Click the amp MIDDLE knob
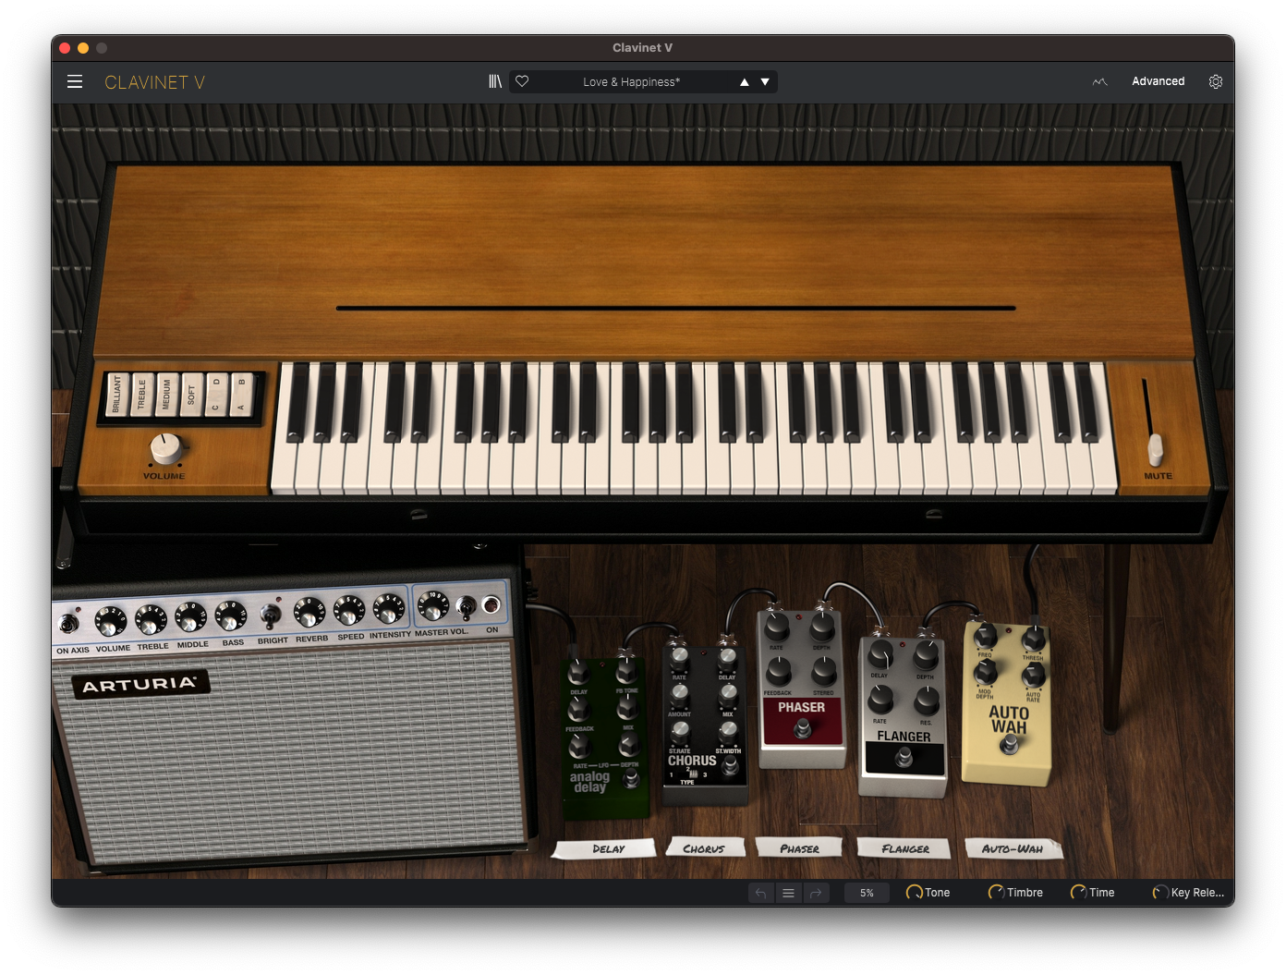Image resolution: width=1286 pixels, height=975 pixels. pos(191,616)
